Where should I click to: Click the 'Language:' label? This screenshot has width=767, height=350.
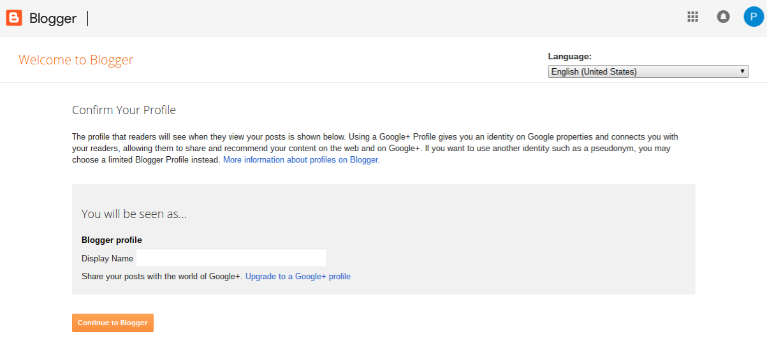point(570,57)
